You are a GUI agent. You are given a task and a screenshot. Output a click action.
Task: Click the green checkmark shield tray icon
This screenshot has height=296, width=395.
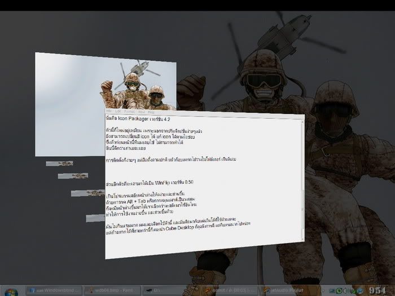click(x=354, y=291)
